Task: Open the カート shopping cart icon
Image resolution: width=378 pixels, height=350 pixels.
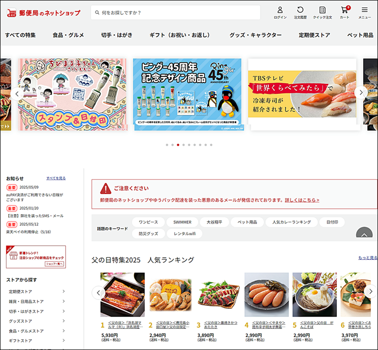Action: [345, 13]
